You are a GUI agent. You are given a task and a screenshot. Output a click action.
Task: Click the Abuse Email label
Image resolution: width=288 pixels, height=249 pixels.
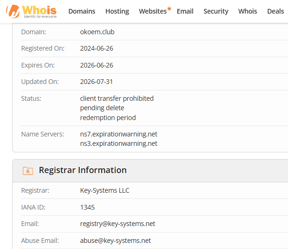click(40, 241)
